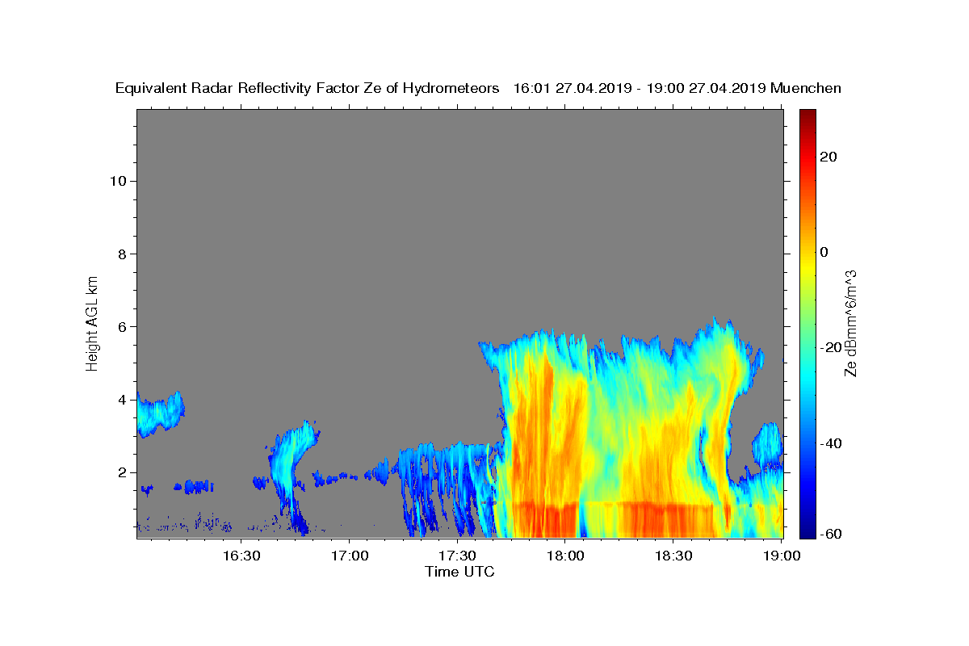Click the '18:30' time tick label
Screen dimensions: 969x646
(673, 556)
